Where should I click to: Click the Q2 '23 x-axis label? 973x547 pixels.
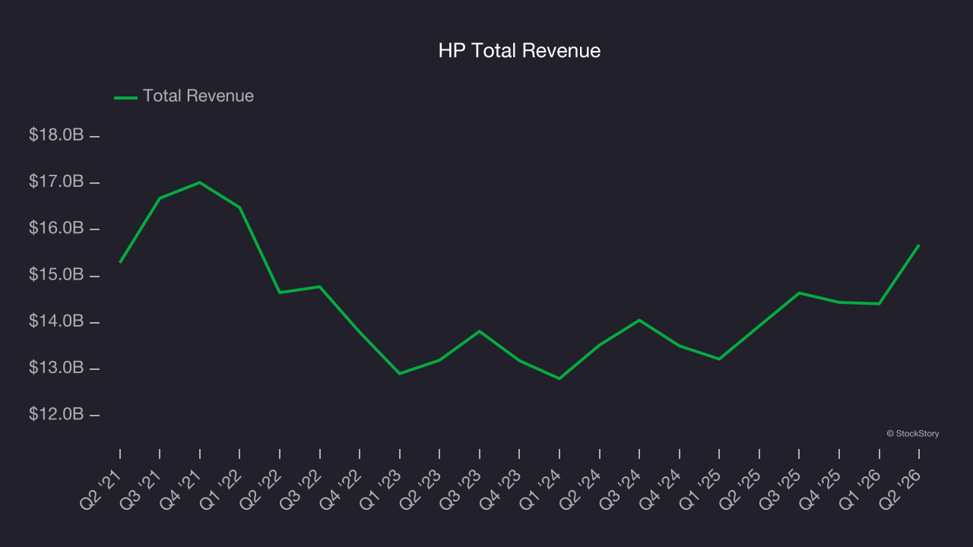click(421, 489)
